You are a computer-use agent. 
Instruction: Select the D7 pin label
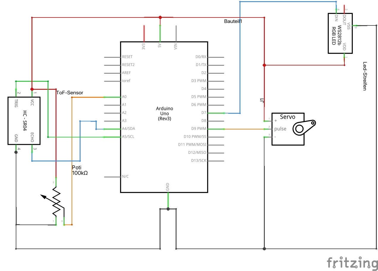pyautogui.click(x=204, y=113)
